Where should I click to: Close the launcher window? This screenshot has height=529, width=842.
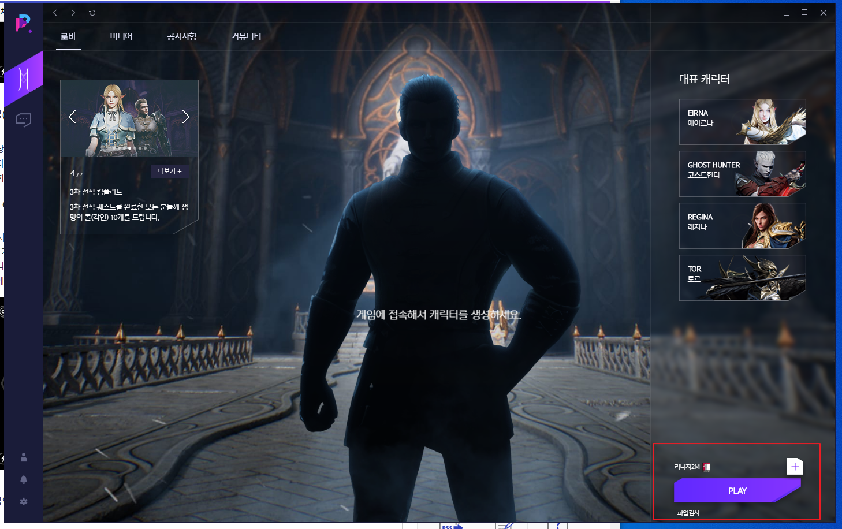tap(824, 13)
